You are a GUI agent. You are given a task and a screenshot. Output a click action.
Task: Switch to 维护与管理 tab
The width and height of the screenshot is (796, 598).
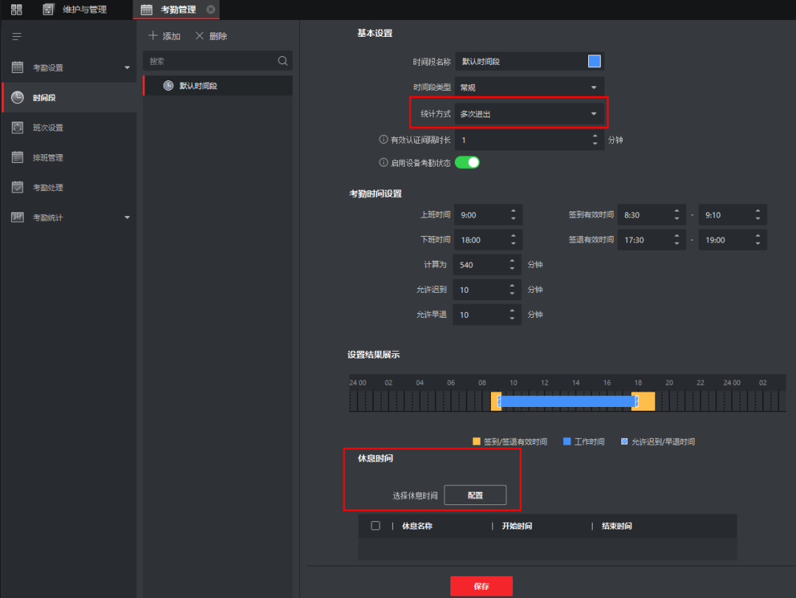(84, 10)
